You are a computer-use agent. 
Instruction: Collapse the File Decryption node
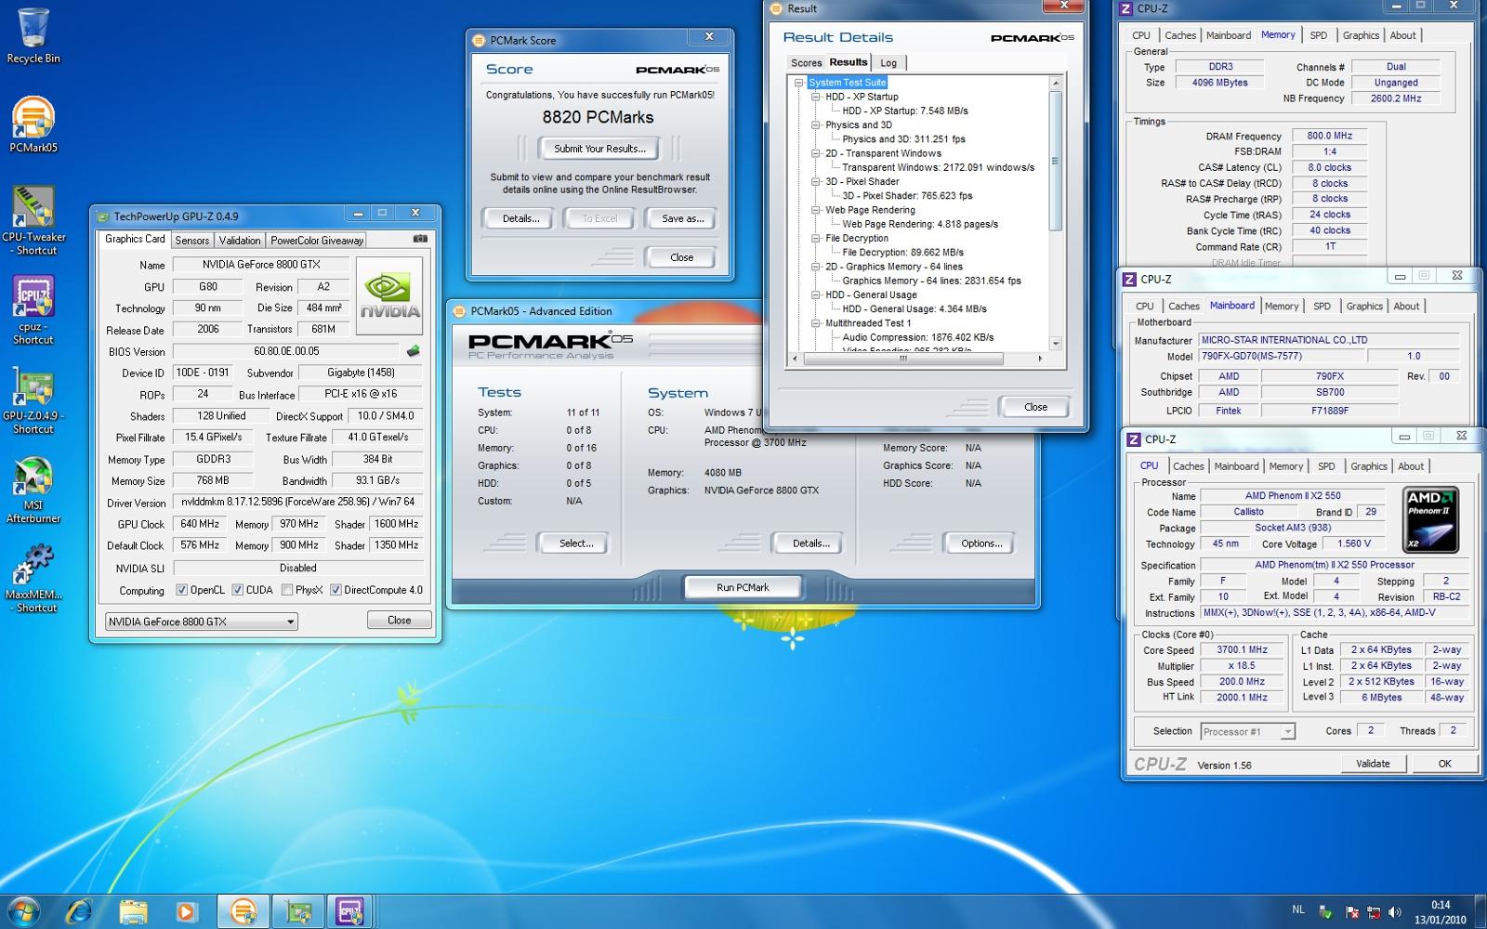815,238
